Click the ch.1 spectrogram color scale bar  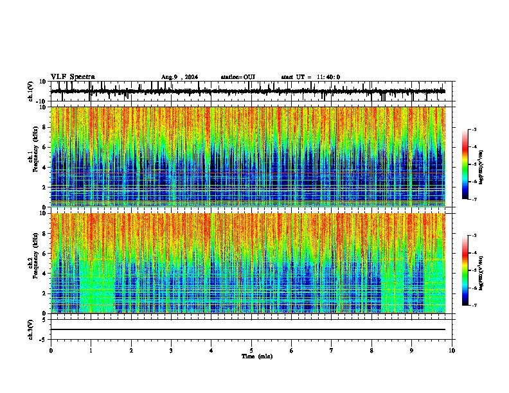pyautogui.click(x=465, y=164)
